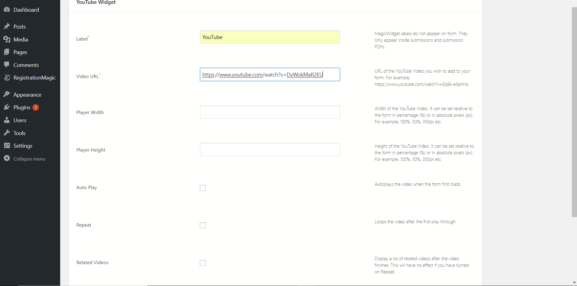
Task: Open the Comments bubble icon
Action: (7, 65)
